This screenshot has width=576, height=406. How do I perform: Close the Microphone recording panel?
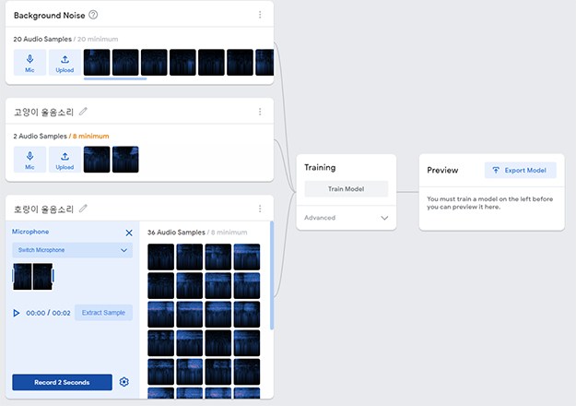[x=129, y=233]
